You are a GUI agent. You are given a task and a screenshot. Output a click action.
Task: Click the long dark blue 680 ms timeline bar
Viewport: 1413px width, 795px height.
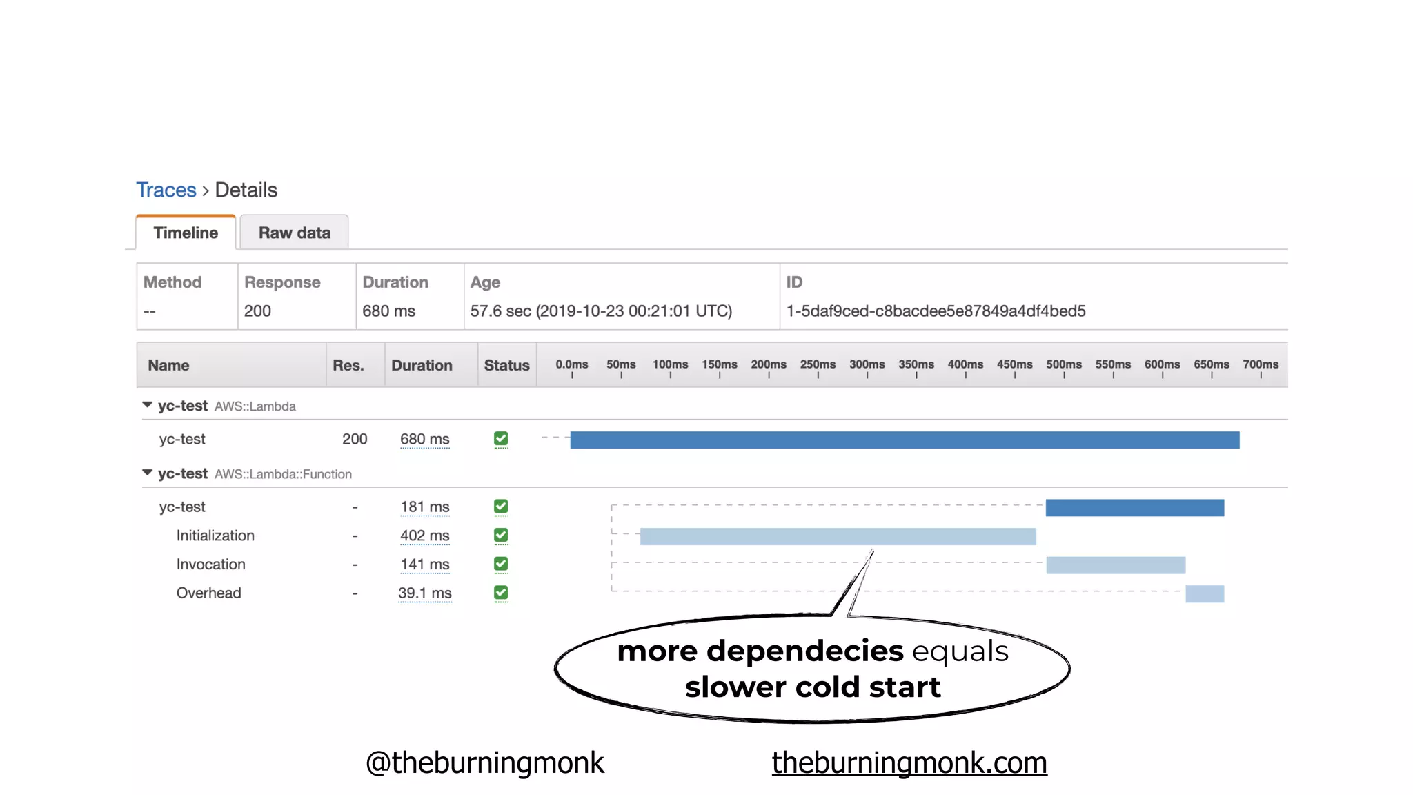click(x=904, y=440)
